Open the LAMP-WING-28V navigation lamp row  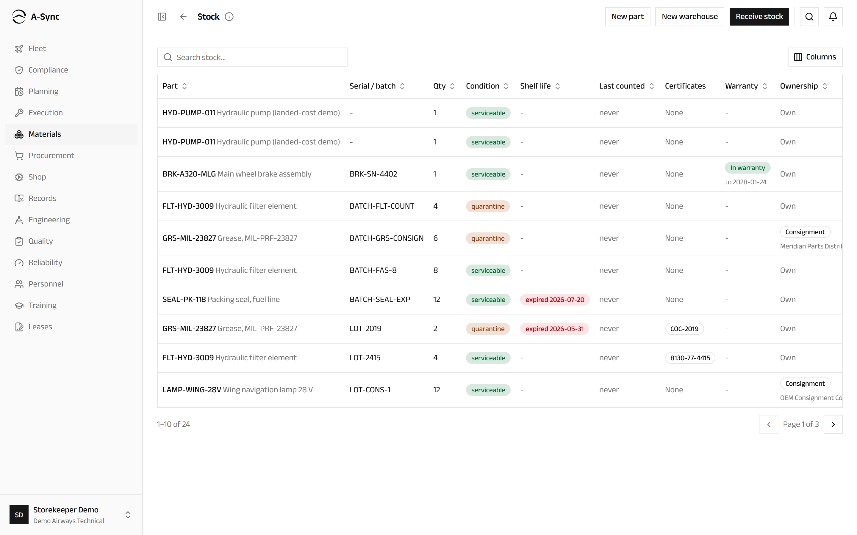pos(500,390)
